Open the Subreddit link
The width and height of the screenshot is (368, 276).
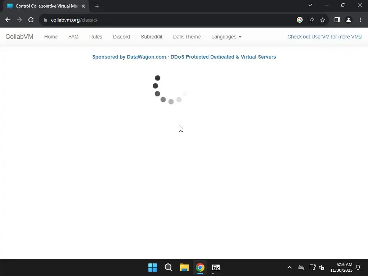[x=152, y=37]
